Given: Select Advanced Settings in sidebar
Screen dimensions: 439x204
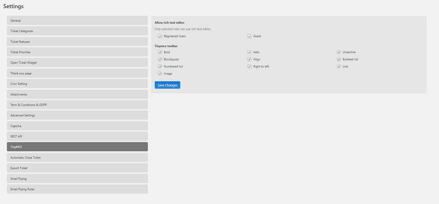Looking at the screenshot, I should 77,115.
